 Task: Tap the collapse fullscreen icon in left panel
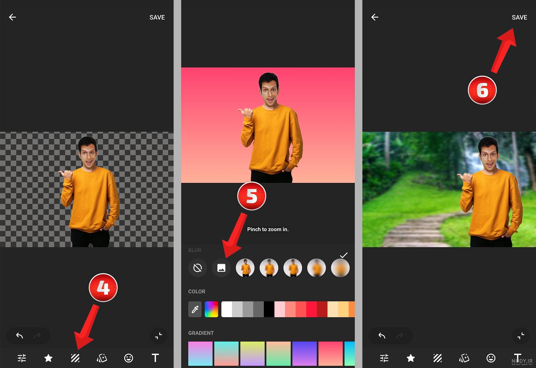pos(159,336)
